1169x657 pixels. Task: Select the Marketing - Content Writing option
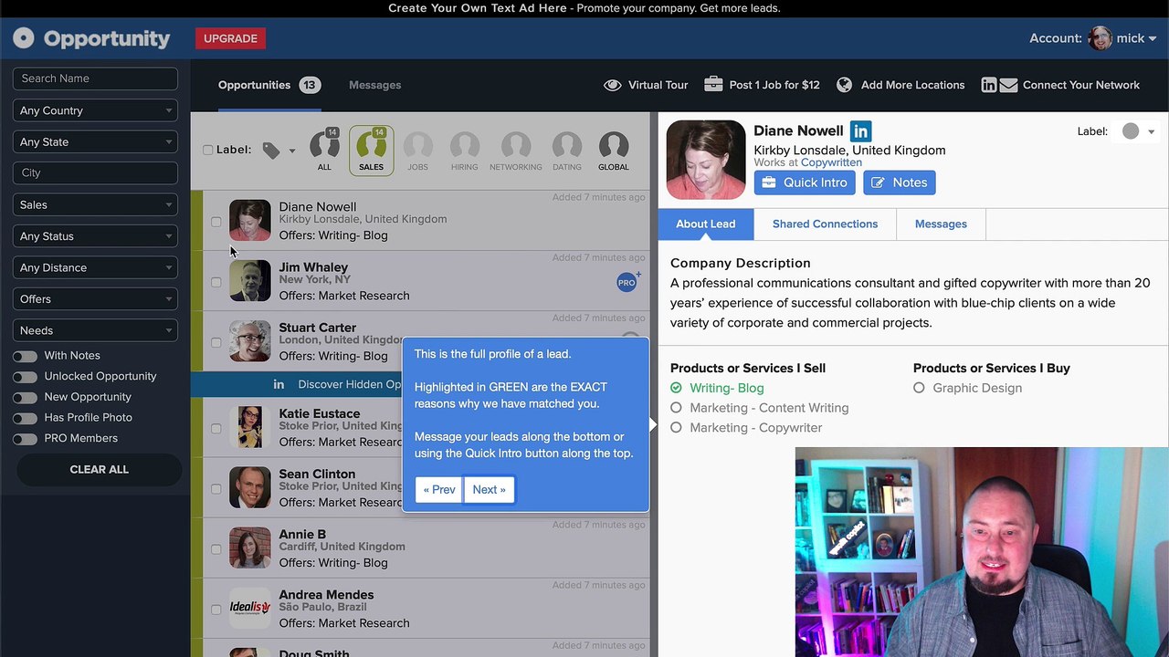click(676, 408)
